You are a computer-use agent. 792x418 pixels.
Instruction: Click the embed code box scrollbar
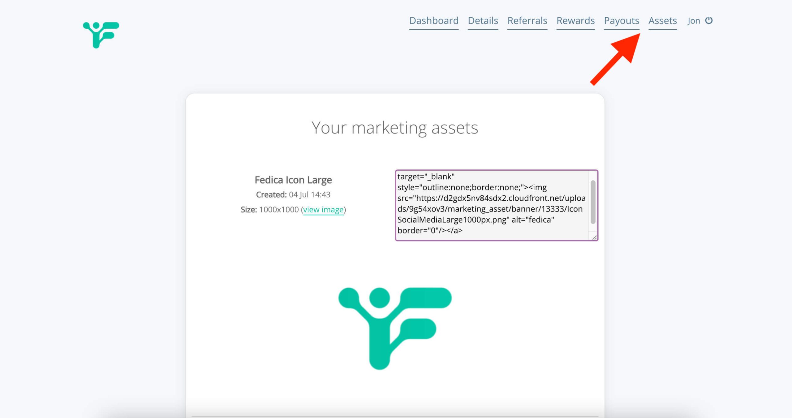pyautogui.click(x=593, y=202)
